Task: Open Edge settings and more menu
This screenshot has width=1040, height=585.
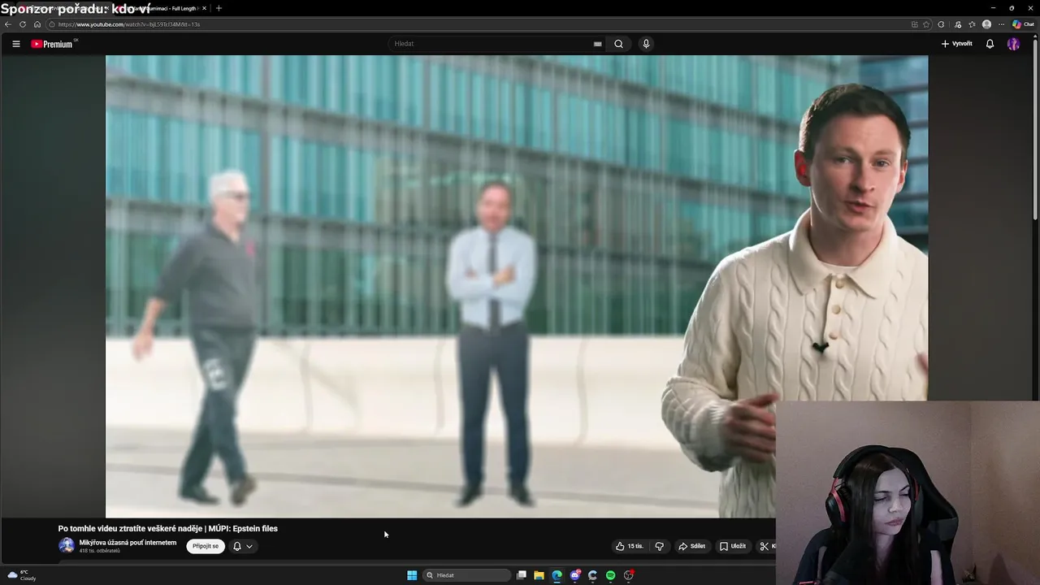Action: pyautogui.click(x=1001, y=24)
